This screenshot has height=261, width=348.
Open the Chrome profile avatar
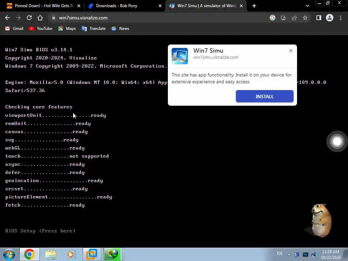(330, 18)
